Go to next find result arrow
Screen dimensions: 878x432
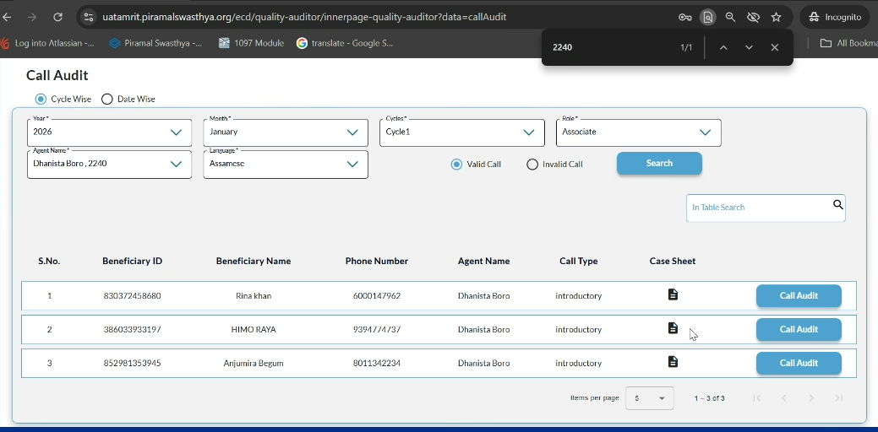(749, 48)
